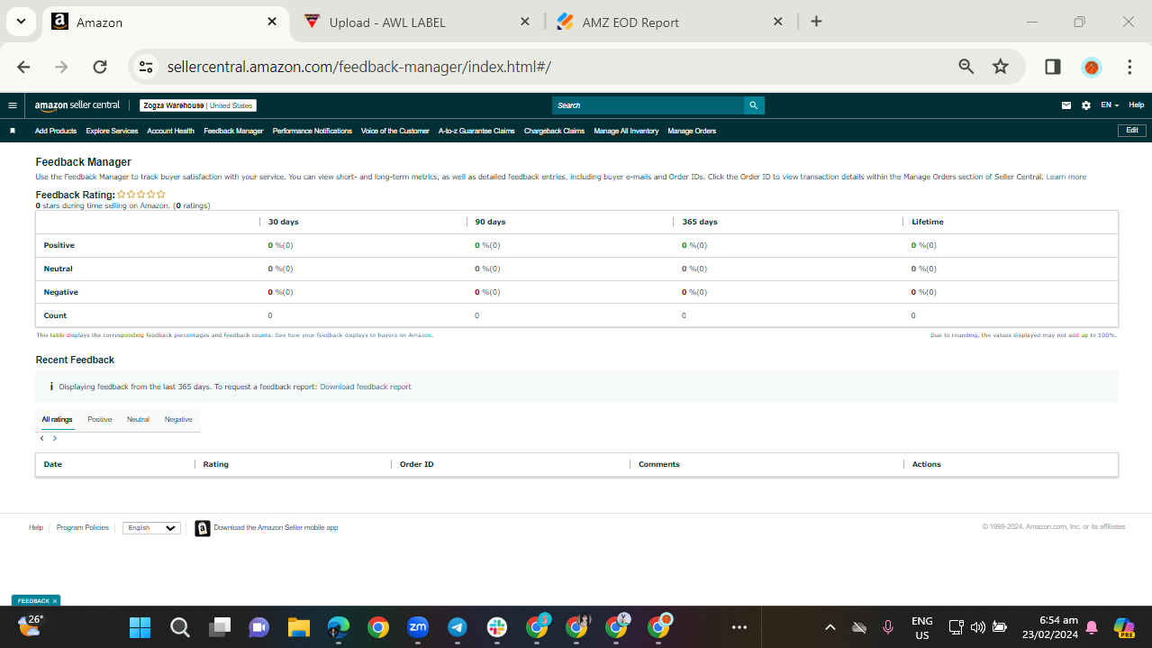Open the EN language dropdown in header
This screenshot has height=648, width=1152.
tap(1110, 105)
